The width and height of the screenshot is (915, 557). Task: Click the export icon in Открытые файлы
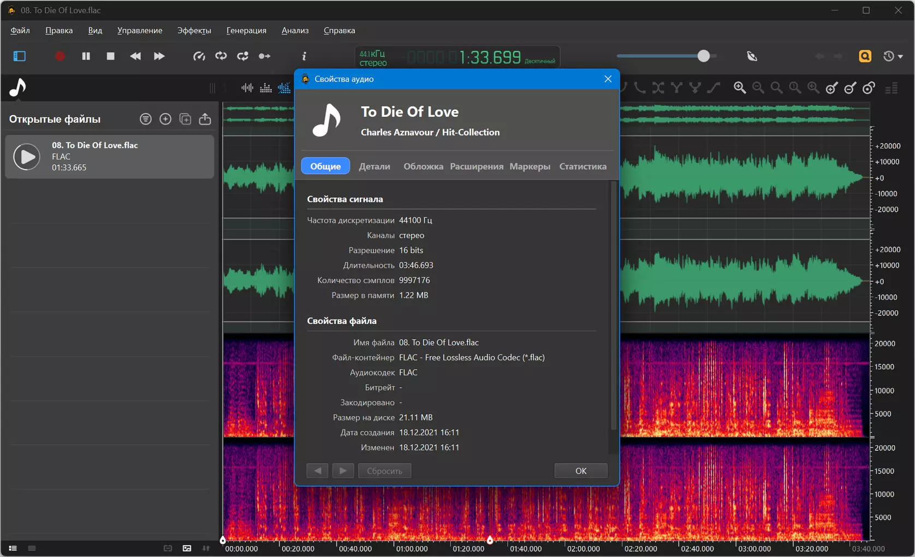pyautogui.click(x=205, y=119)
